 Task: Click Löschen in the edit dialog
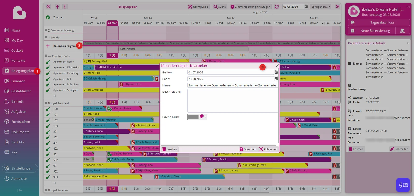tap(170, 149)
